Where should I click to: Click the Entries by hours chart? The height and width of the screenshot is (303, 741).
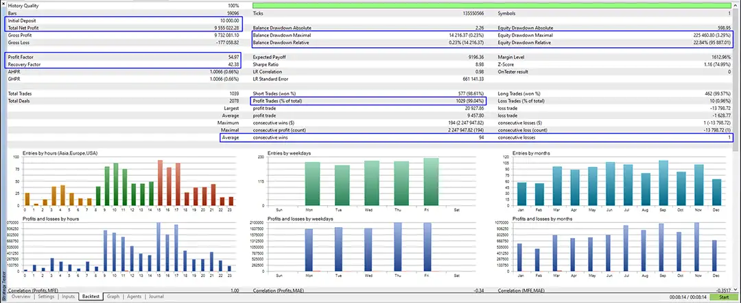(127, 181)
